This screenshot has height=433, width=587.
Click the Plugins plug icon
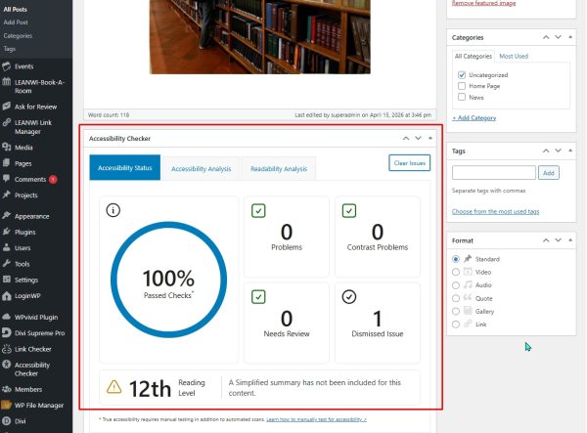coord(7,232)
